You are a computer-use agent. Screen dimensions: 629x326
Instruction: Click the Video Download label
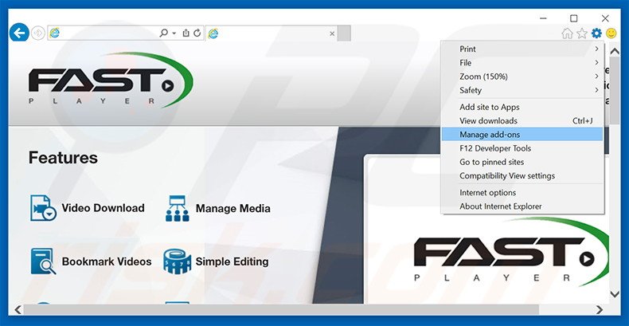coord(103,208)
